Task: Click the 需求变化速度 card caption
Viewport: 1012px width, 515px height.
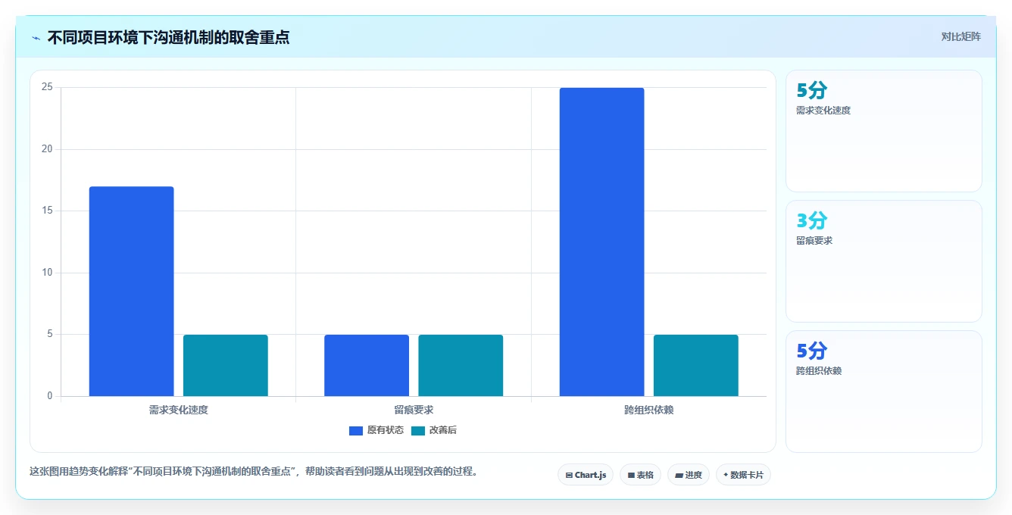Action: point(823,111)
